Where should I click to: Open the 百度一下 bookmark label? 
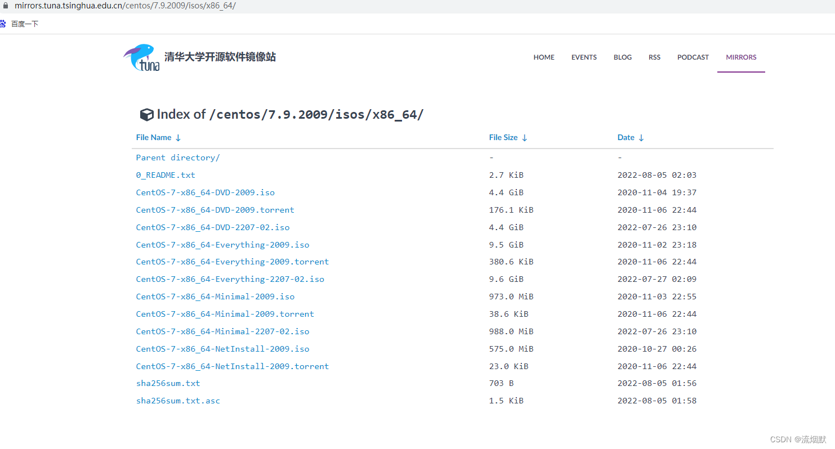point(25,24)
